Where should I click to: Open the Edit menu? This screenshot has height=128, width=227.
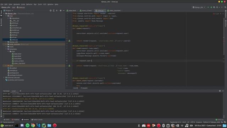(6, 4)
